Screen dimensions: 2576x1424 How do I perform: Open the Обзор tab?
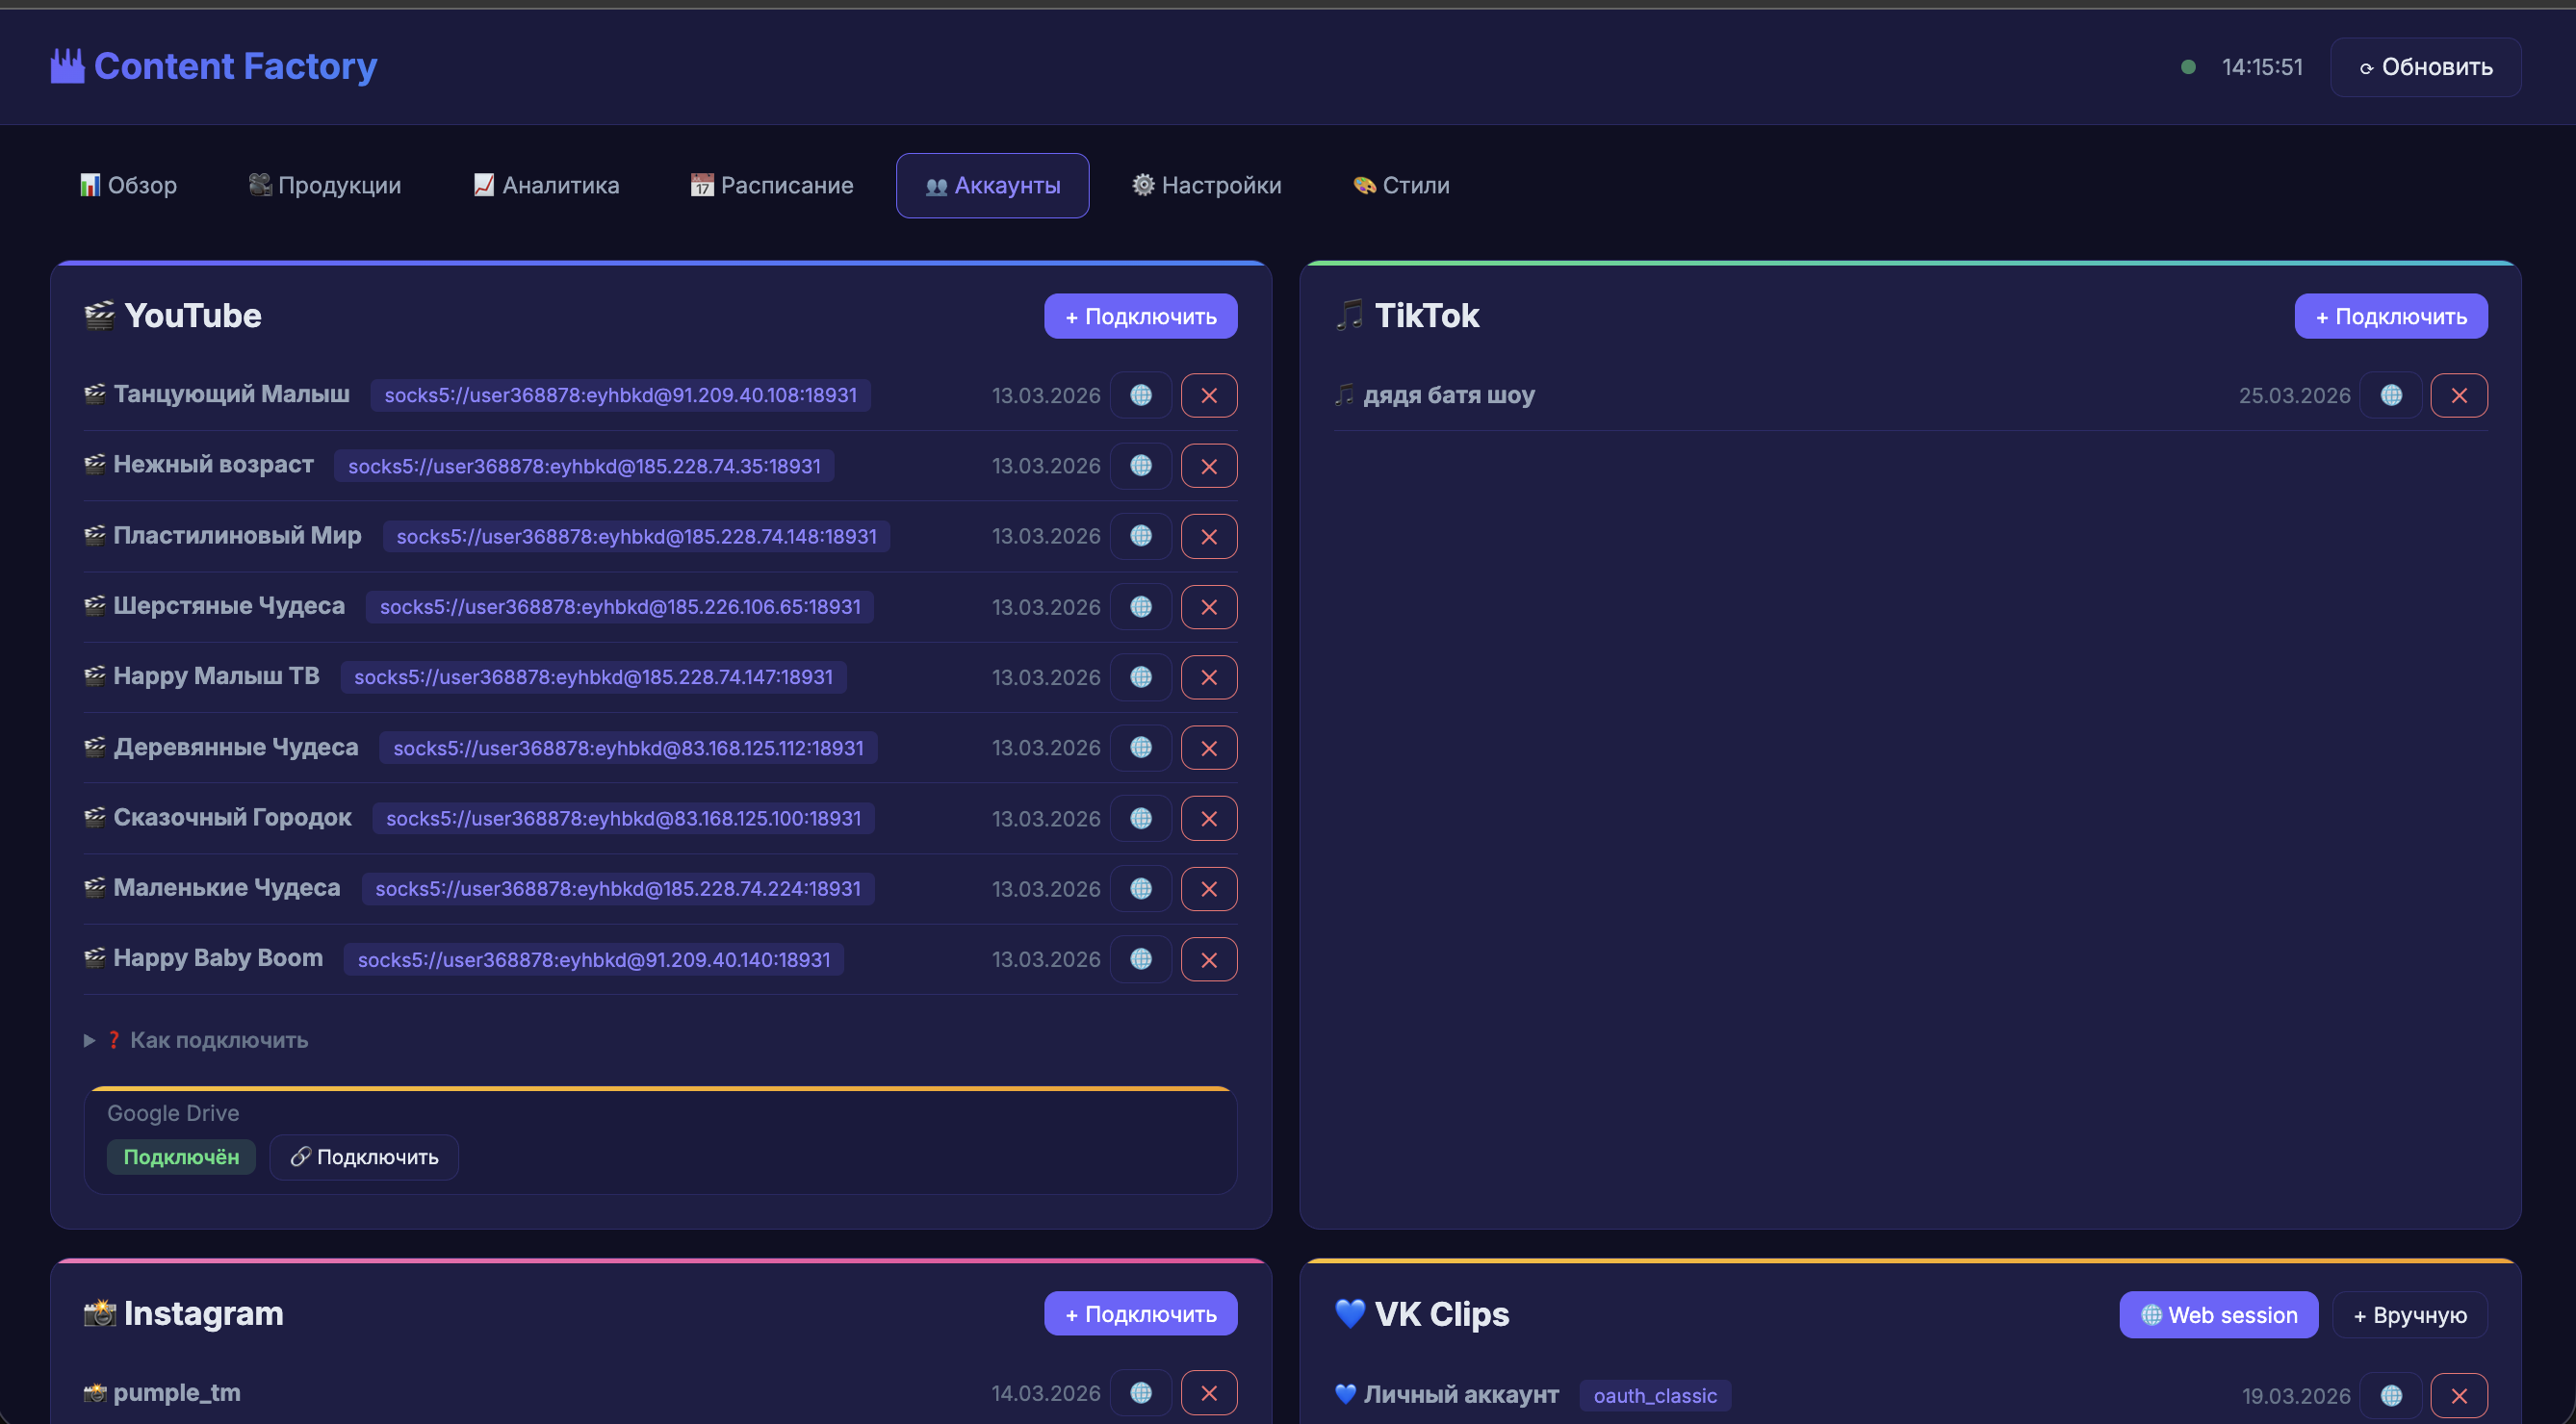129,186
